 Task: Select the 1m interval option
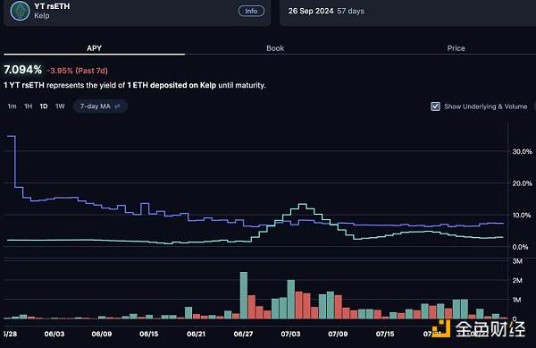pyautogui.click(x=12, y=106)
